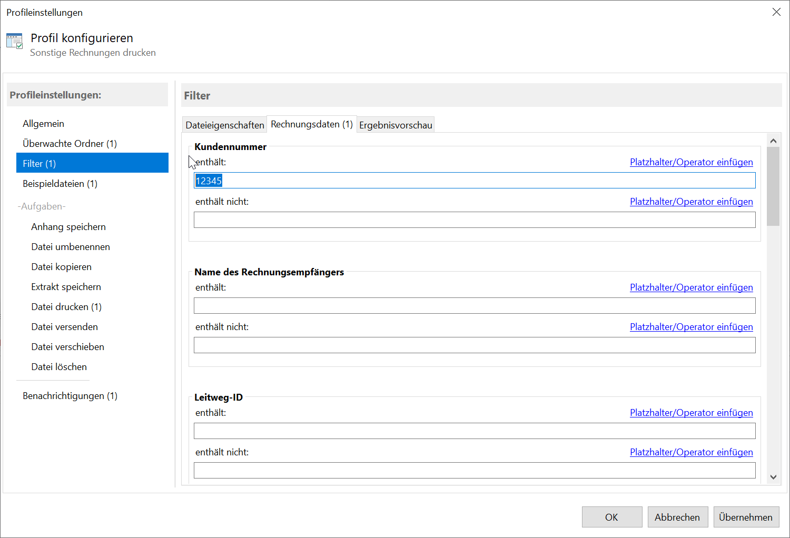Click the vertical scrollbar thumb

point(773,186)
